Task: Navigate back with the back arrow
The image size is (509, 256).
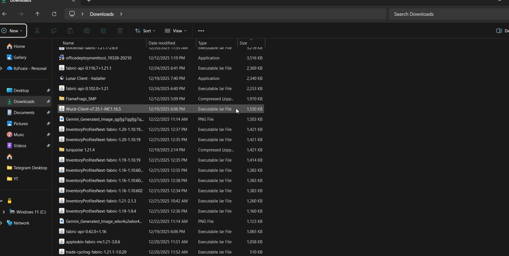Action: [x=4, y=14]
